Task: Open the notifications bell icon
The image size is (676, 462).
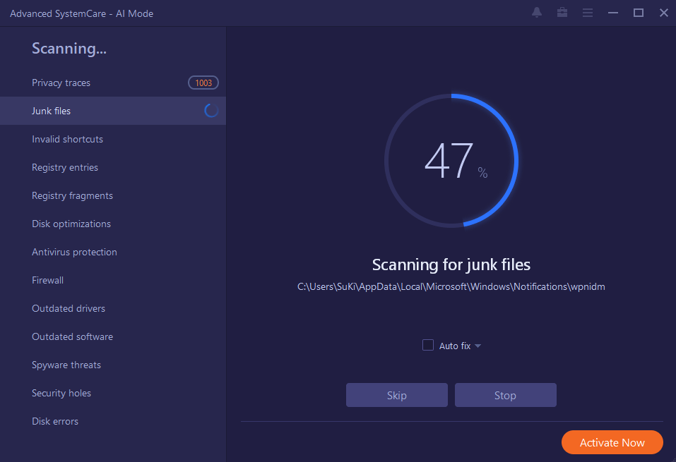Action: (x=537, y=13)
